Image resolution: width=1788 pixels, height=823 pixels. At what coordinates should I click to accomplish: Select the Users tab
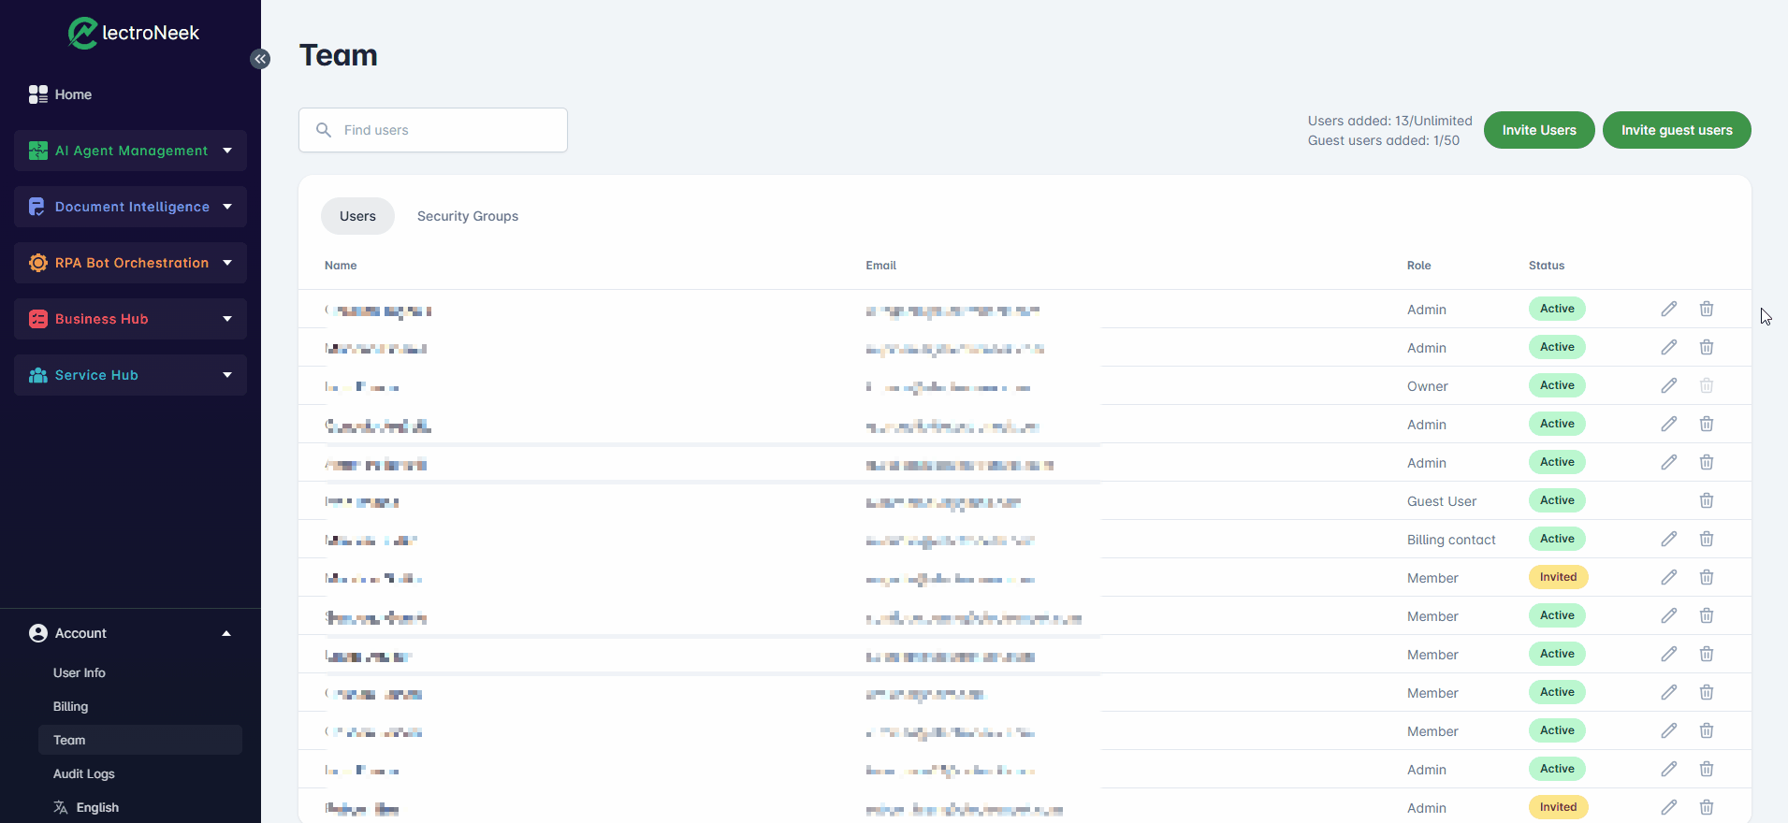[x=357, y=216]
